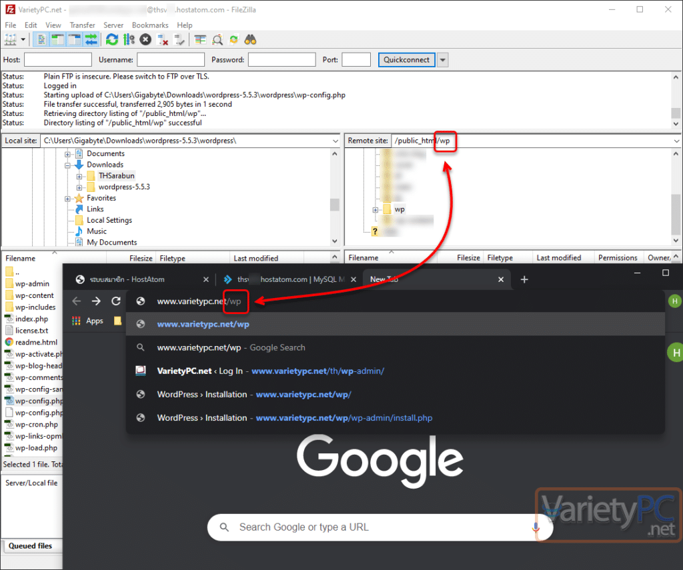Viewport: 683px width, 570px height.
Task: Switch to the Queued files tab
Action: click(x=30, y=546)
